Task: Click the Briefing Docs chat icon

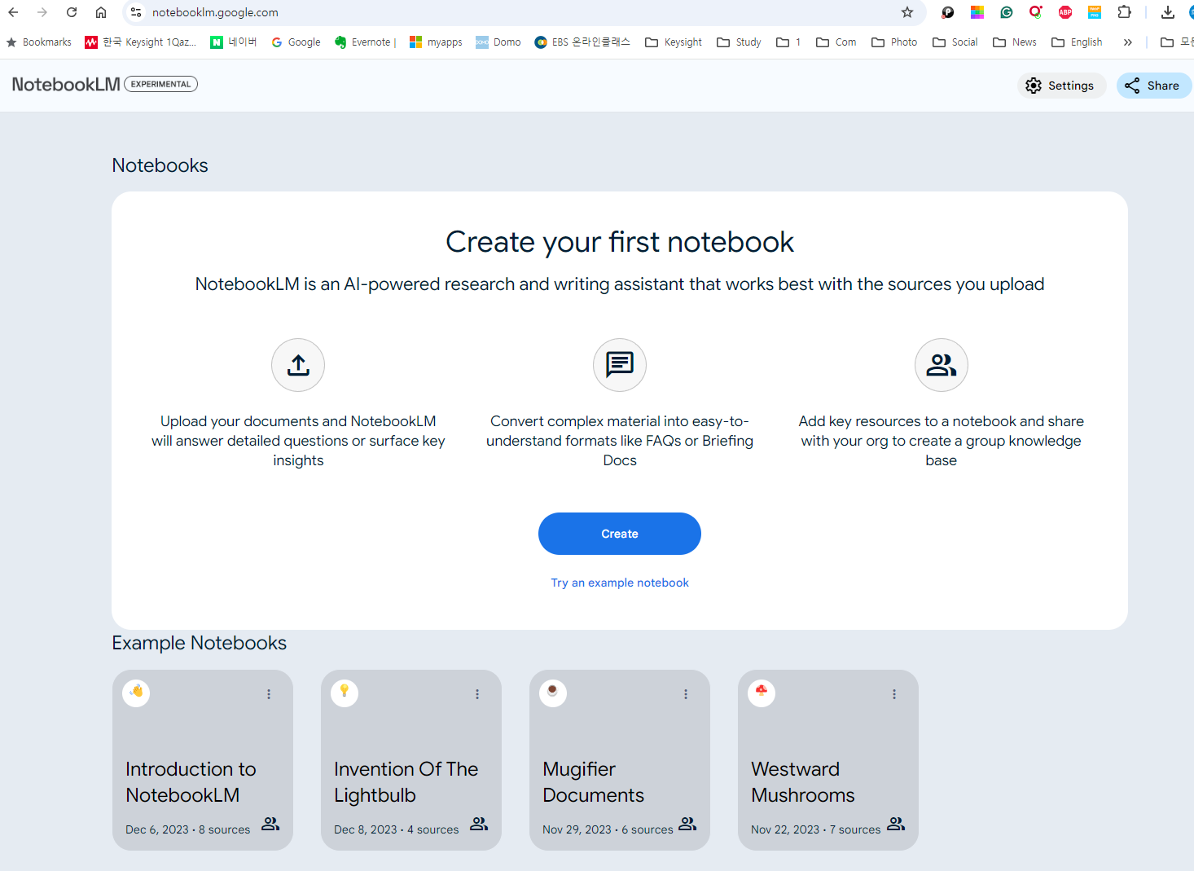Action: (620, 365)
